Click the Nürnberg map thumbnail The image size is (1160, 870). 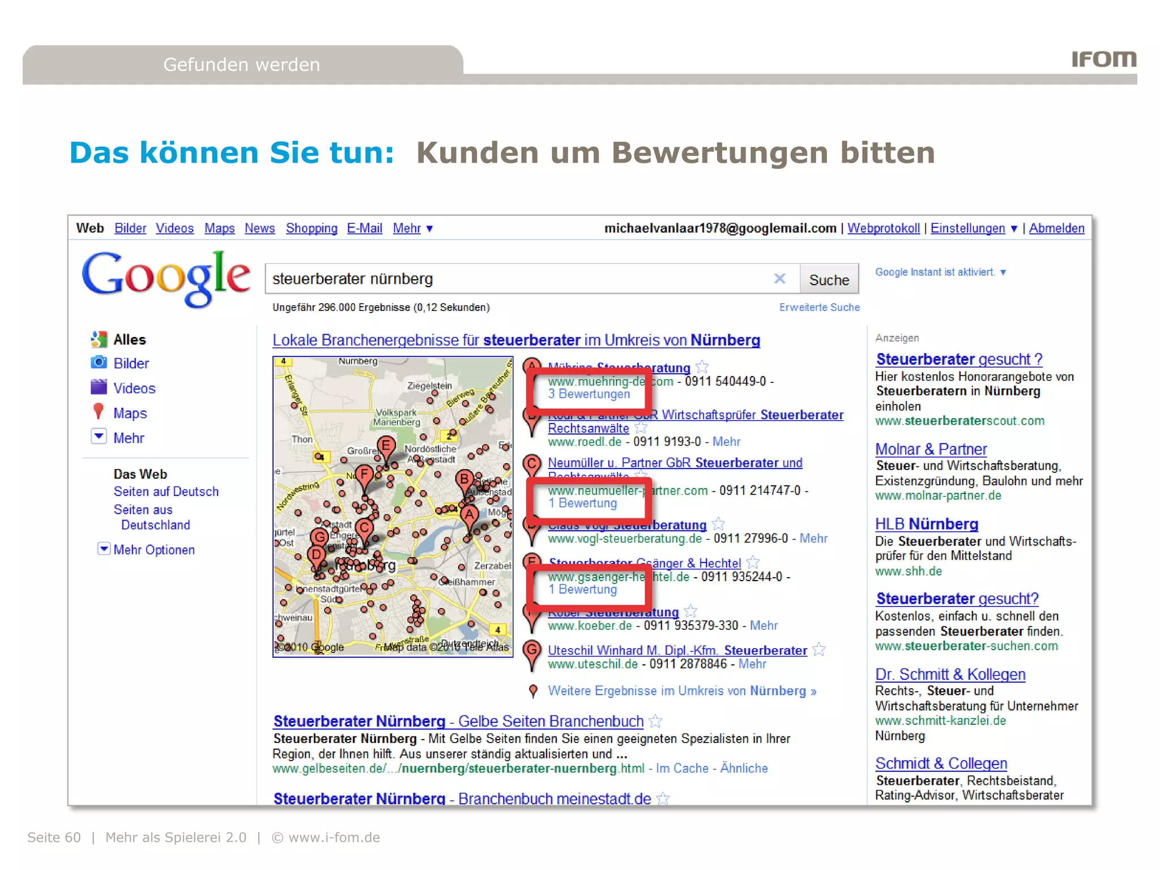(x=393, y=506)
